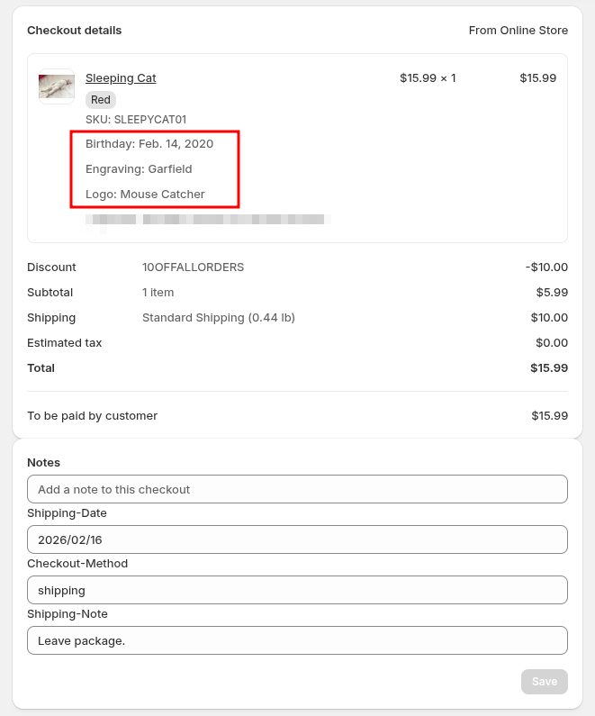Click the Engraving Garfield property
This screenshot has height=716, width=595.
click(x=139, y=168)
